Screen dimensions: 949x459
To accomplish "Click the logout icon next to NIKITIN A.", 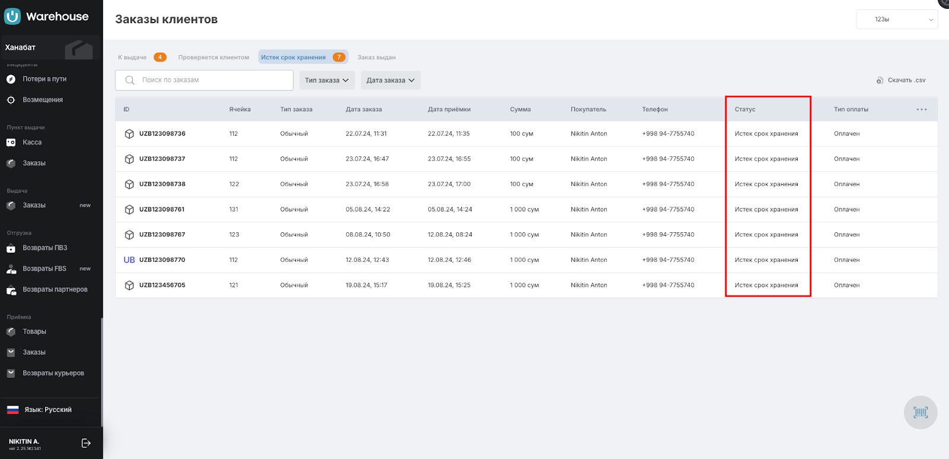I will 86,443.
